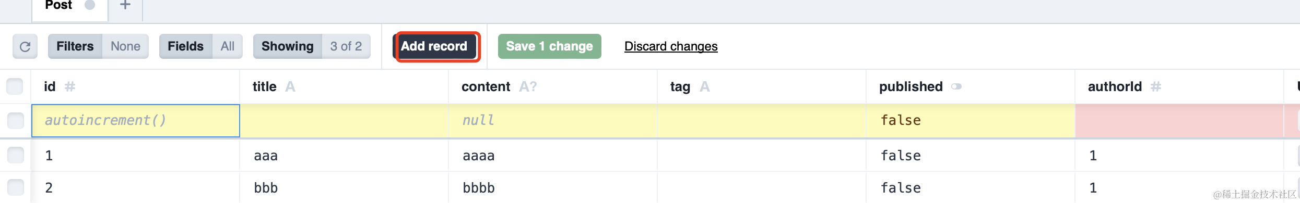
Task: Click Save 1 change button
Action: tap(549, 46)
